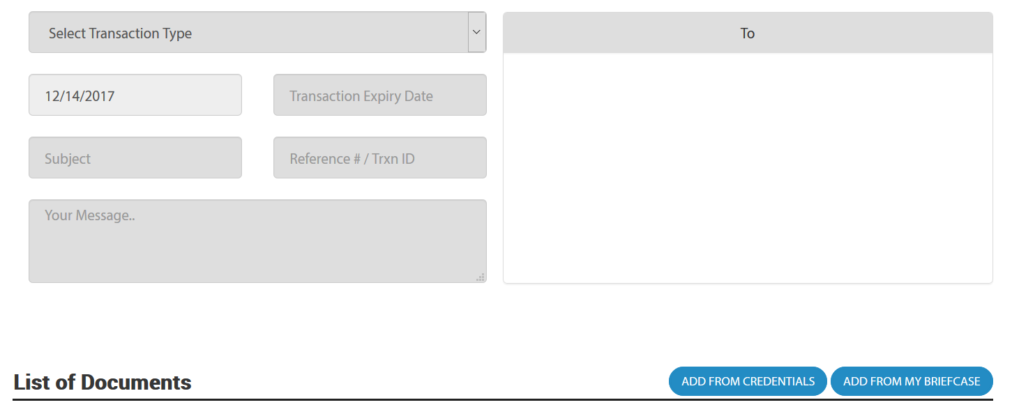This screenshot has height=414, width=1012.
Task: Pick an expiry date via Transaction Expiry field
Action: pos(379,95)
